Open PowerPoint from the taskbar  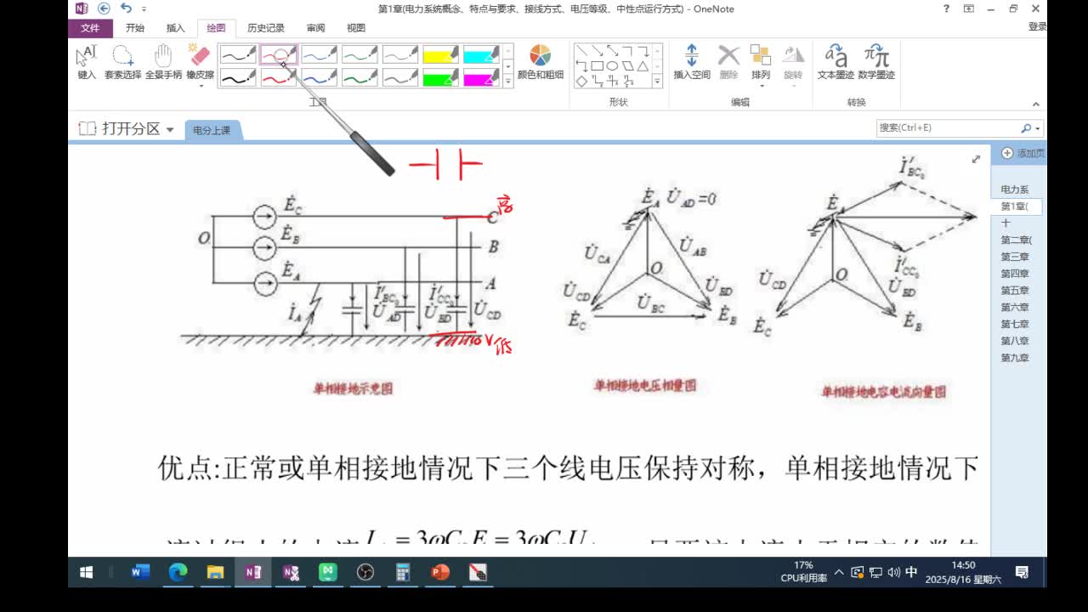(x=440, y=572)
